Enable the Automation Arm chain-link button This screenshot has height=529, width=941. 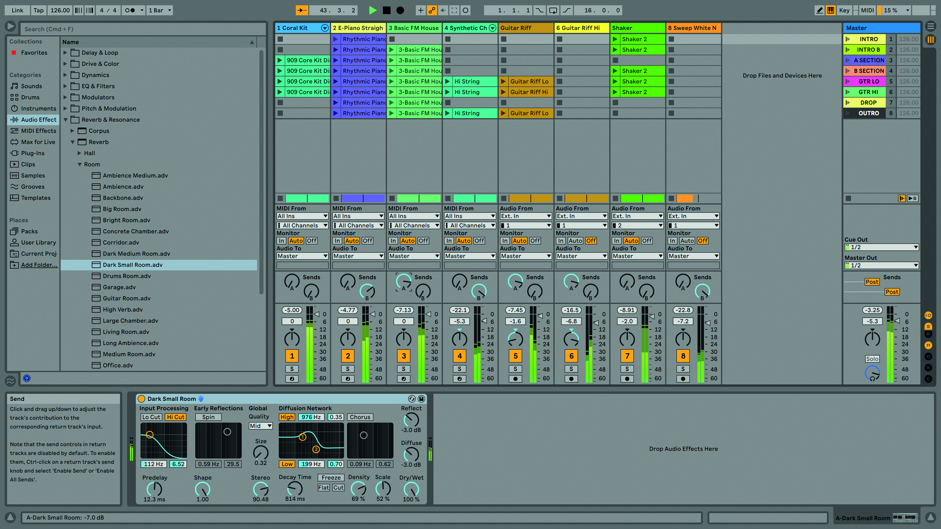pos(432,10)
